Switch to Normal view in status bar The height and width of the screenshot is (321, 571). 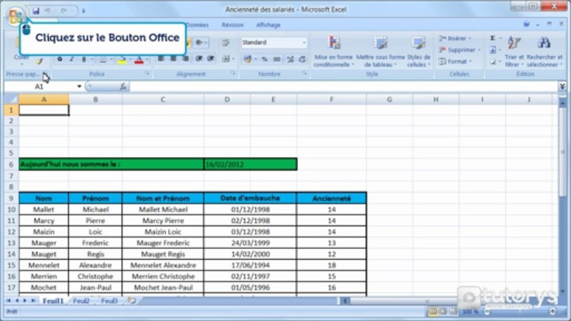(433, 311)
